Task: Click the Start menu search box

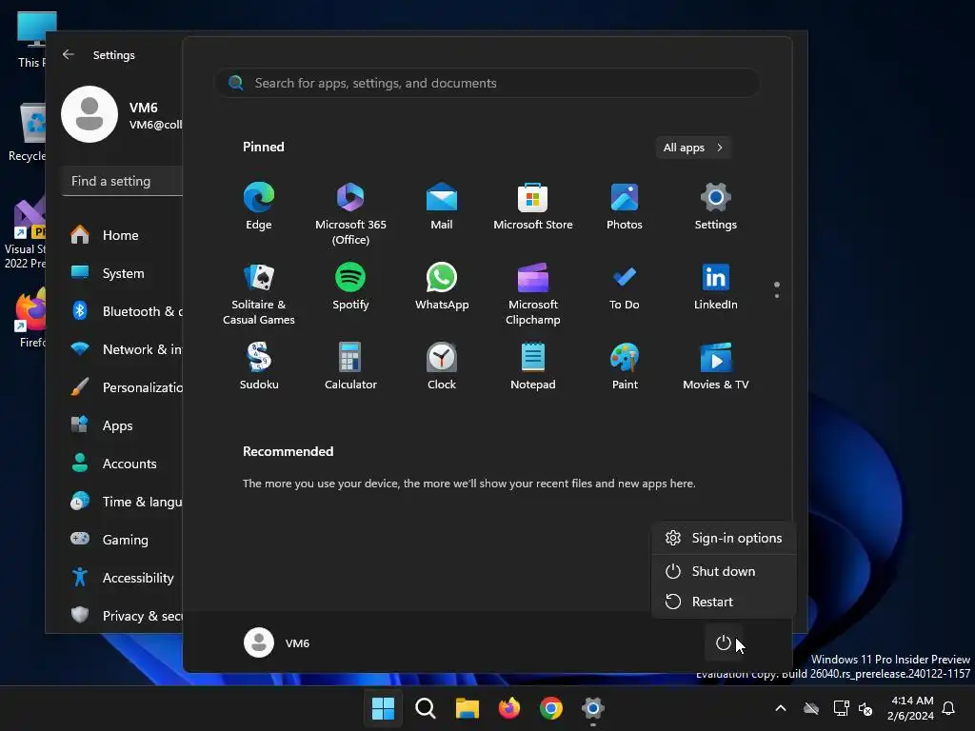Action: 487,83
